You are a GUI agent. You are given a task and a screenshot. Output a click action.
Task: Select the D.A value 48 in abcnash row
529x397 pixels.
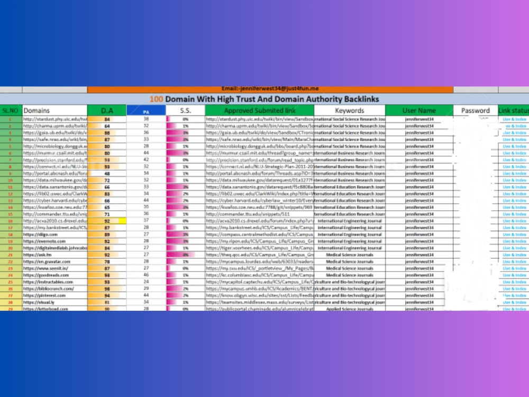[107, 173]
